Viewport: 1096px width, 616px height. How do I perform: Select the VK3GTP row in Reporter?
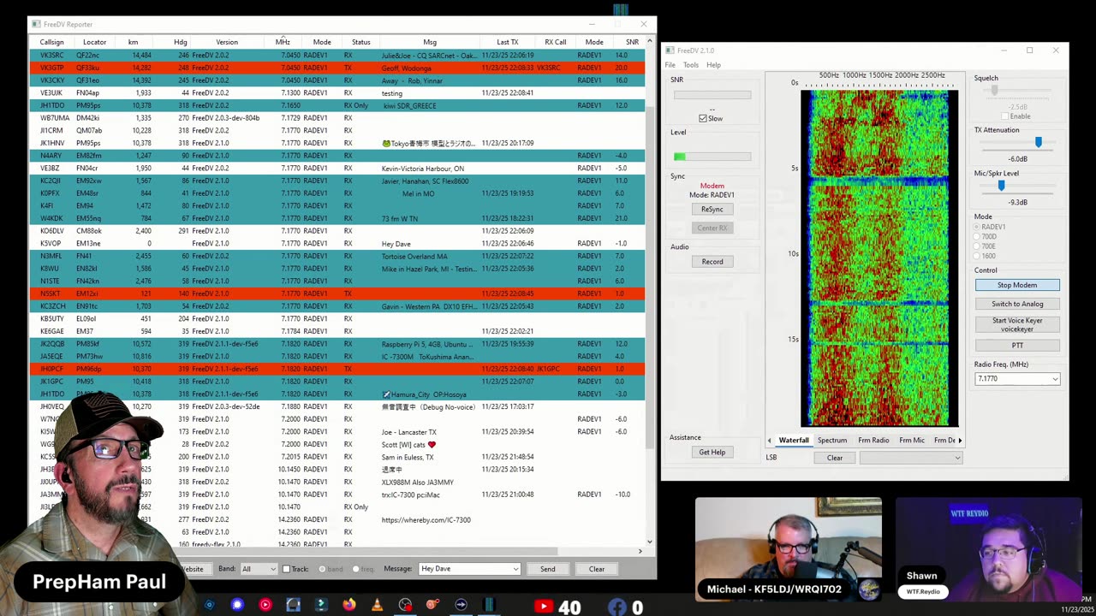click(338, 68)
